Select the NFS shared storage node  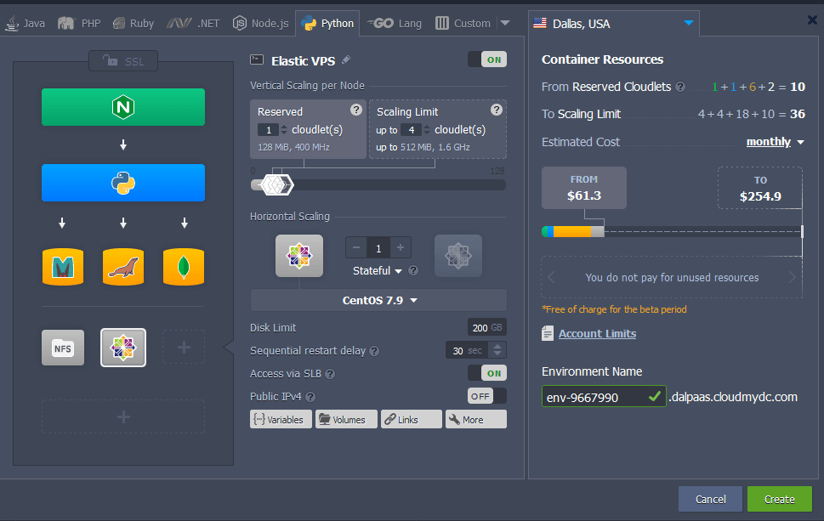[63, 348]
